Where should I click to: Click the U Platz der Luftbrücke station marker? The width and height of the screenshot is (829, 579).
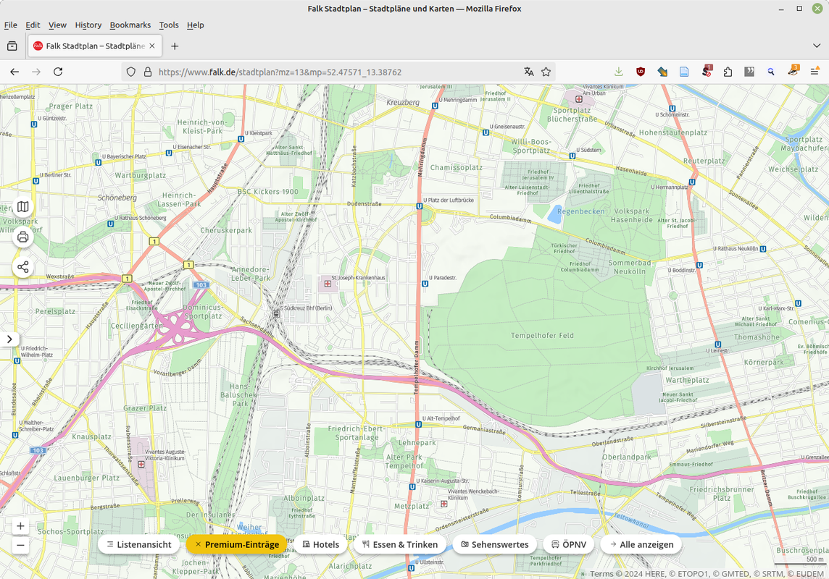pyautogui.click(x=420, y=206)
